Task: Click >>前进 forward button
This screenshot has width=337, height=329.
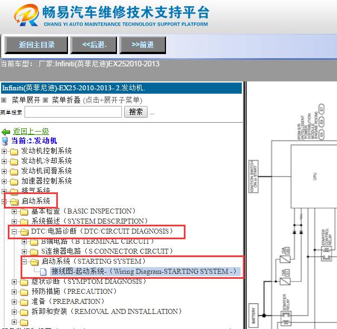Action: click(143, 45)
